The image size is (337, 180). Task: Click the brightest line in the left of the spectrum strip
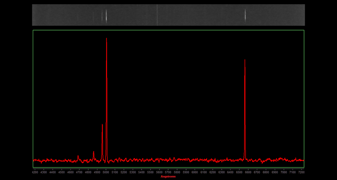click(106, 15)
